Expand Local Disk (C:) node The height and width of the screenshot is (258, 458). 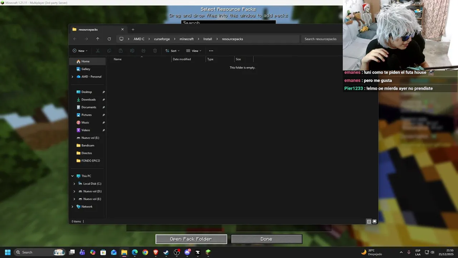(x=74, y=184)
